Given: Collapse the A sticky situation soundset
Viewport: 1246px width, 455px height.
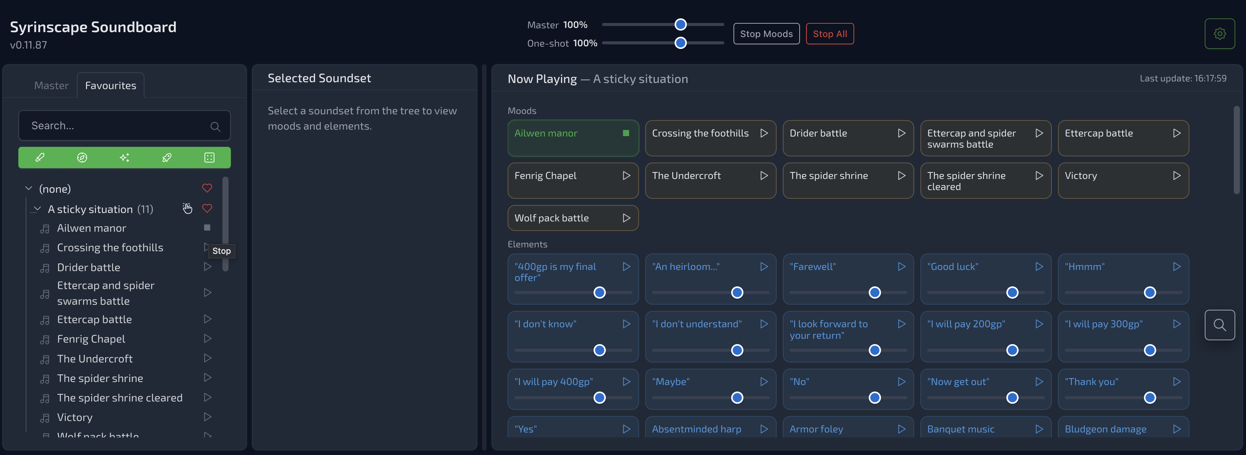Looking at the screenshot, I should [37, 209].
